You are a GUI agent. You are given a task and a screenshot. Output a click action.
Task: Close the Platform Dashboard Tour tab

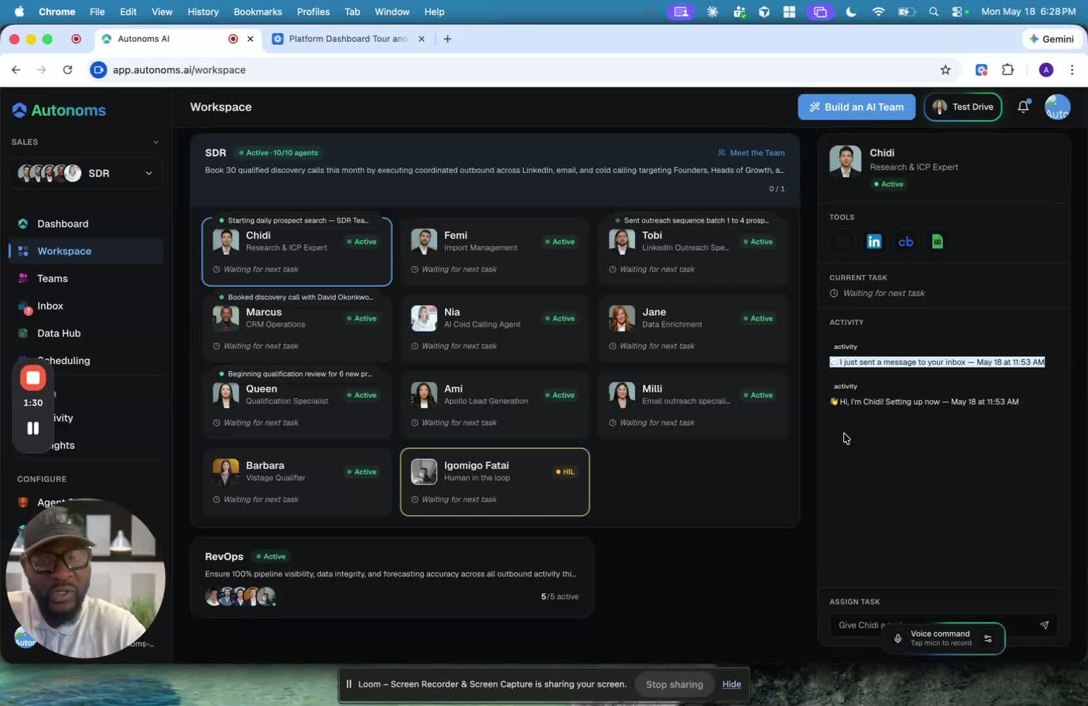pos(422,39)
